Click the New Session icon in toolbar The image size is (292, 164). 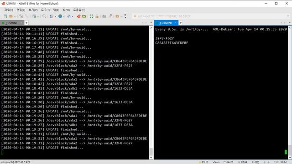coord(5,16)
